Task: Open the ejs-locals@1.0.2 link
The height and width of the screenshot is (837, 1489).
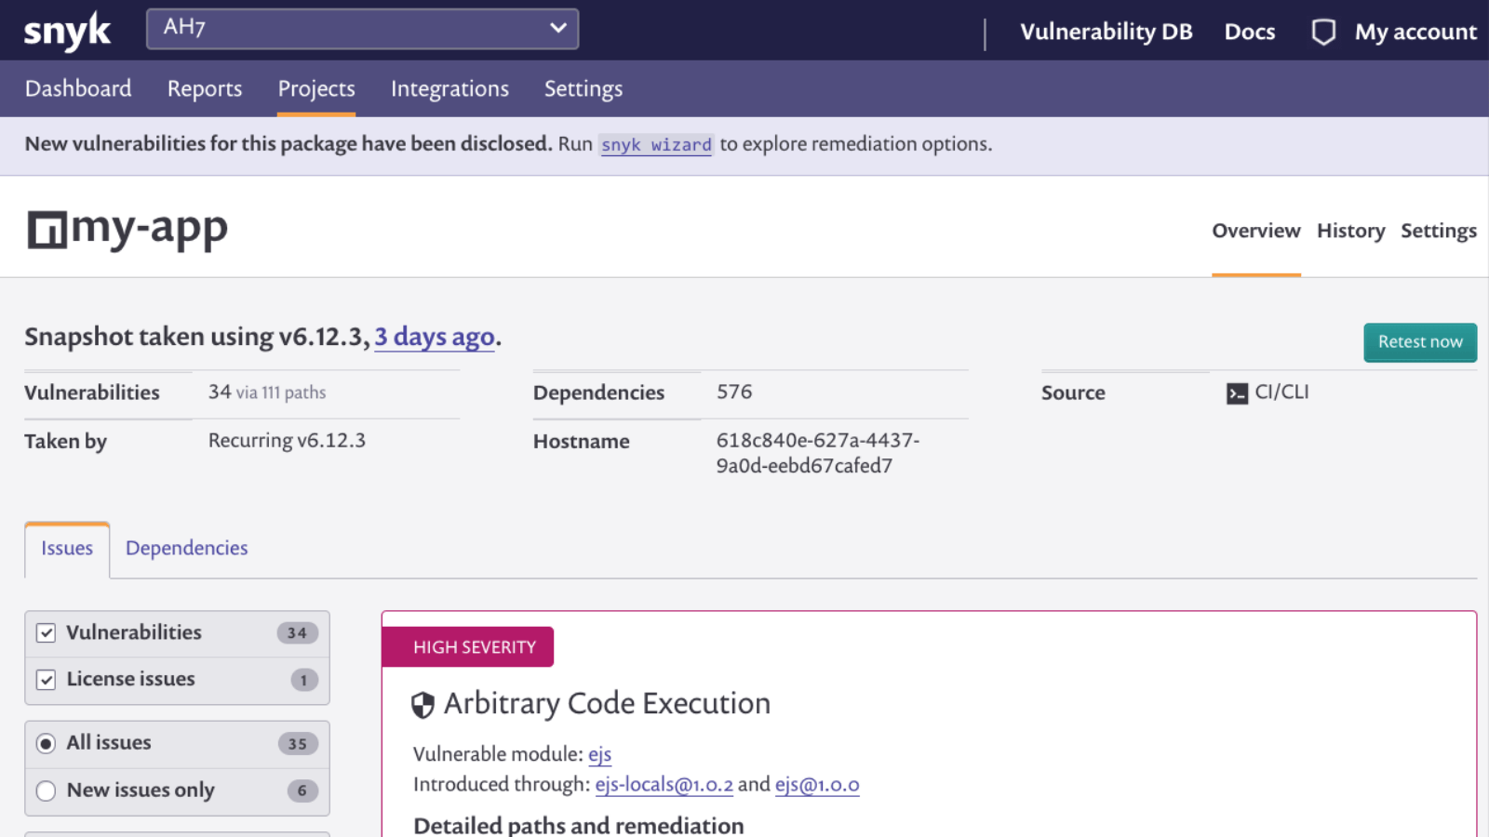Action: coord(664,785)
